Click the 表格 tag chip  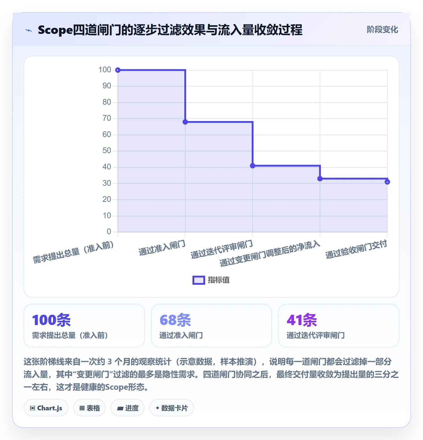(x=89, y=408)
